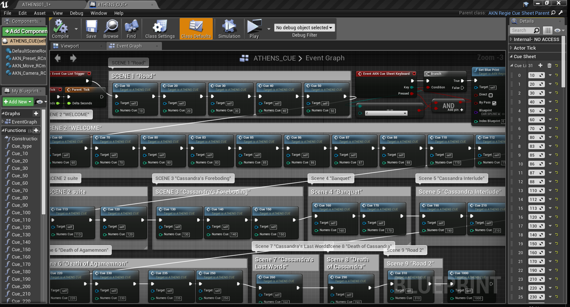Collapse the Cue Sheet section
570x307 pixels.
tap(511, 56)
